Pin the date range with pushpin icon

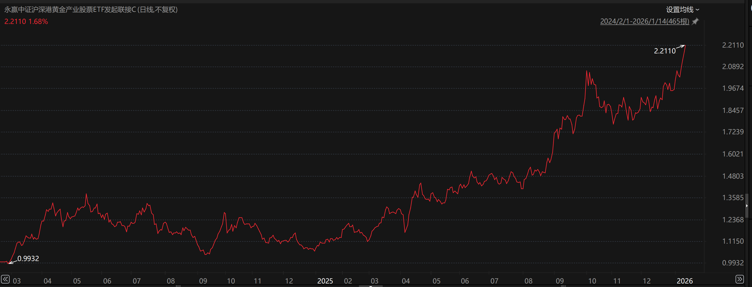tap(695, 21)
